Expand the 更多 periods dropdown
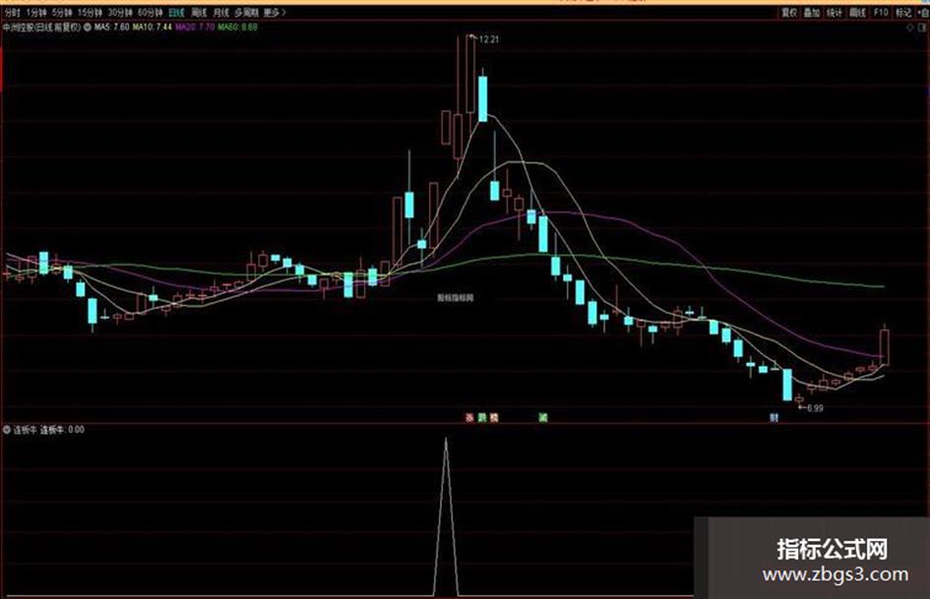930x599 pixels. (x=274, y=13)
